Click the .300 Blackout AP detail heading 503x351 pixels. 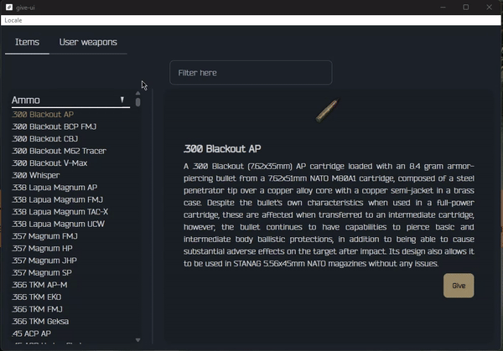coord(222,149)
